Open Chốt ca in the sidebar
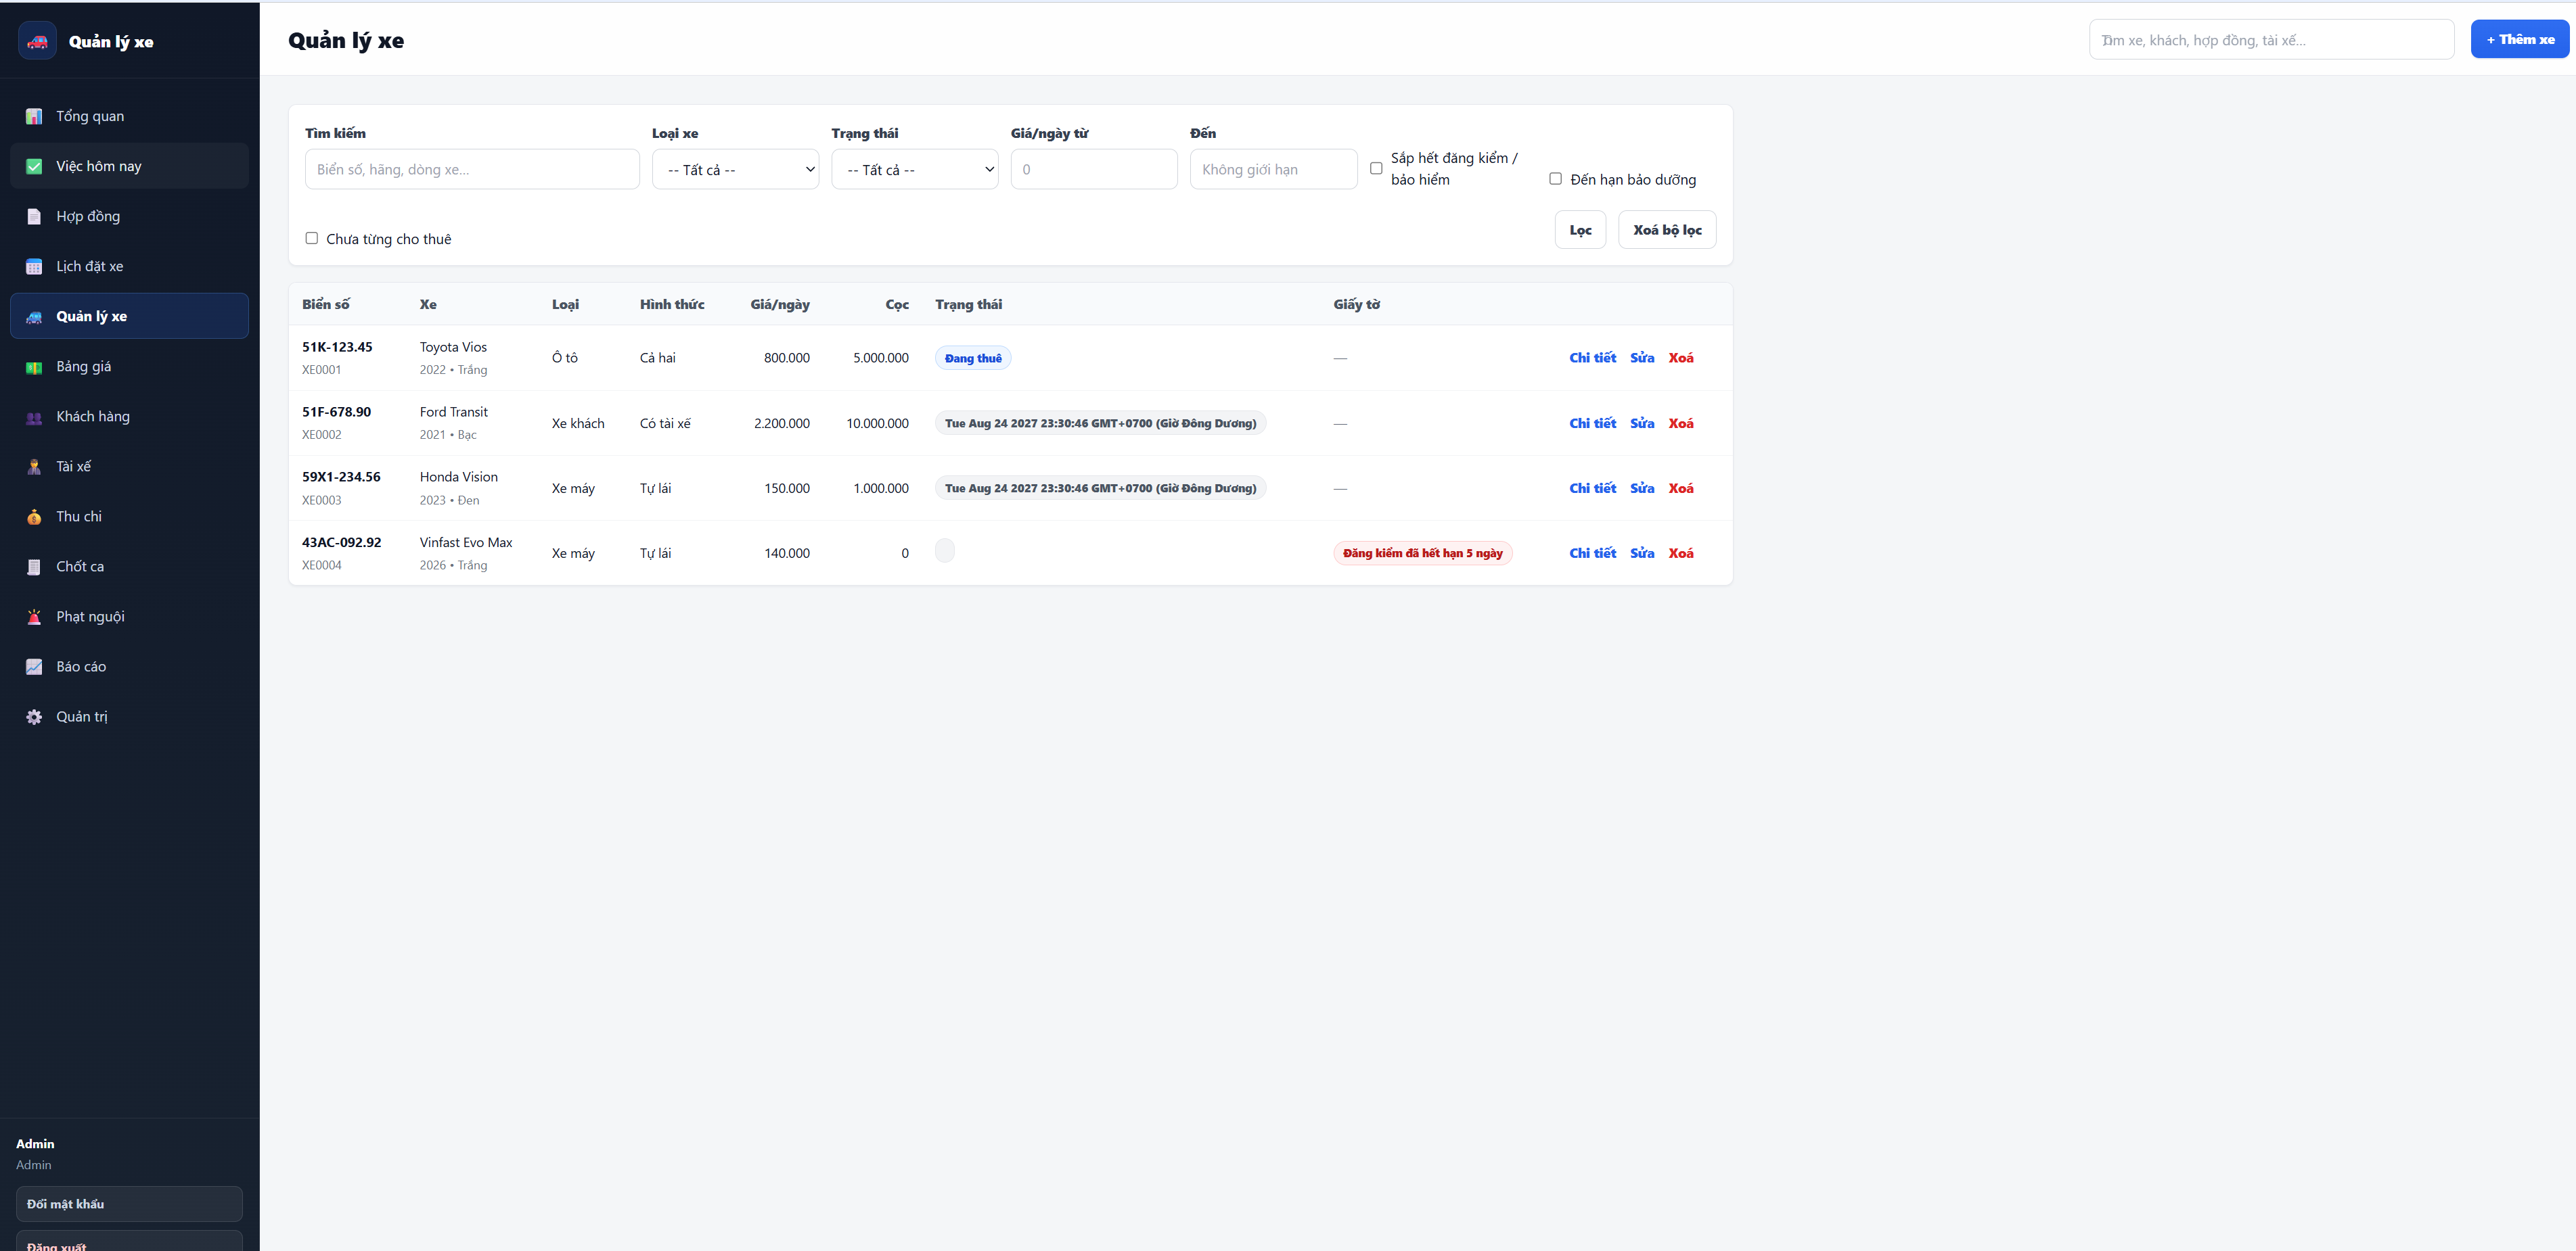2576x1251 pixels. click(129, 567)
